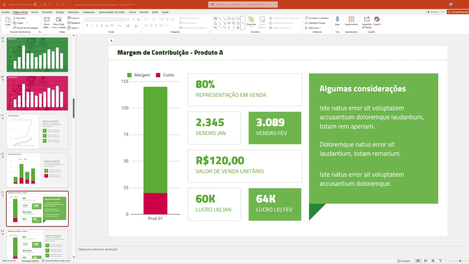Switch to slide sorter view in status bar
The image size is (469, 264).
pyautogui.click(x=425, y=261)
